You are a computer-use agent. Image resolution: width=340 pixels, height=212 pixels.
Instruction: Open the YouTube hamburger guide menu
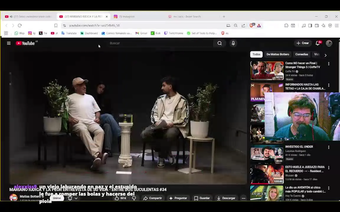tap(9, 43)
